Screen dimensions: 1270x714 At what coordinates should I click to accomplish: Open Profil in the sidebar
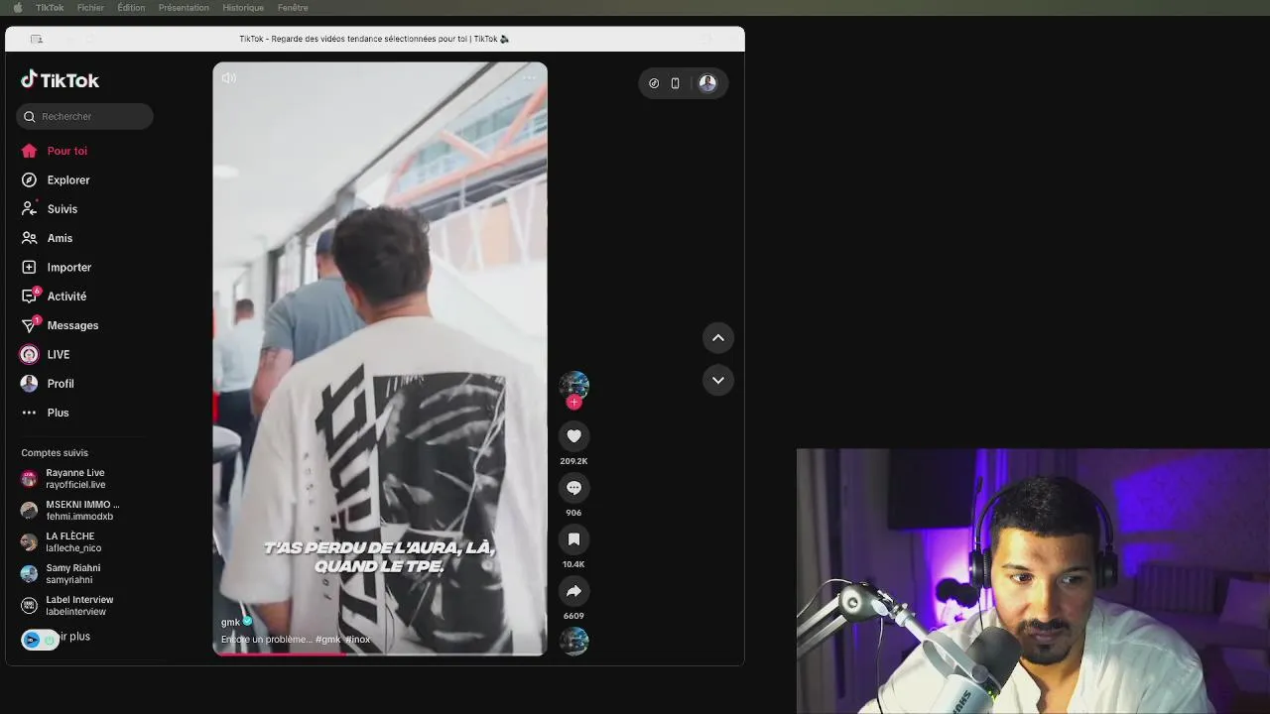point(48,384)
